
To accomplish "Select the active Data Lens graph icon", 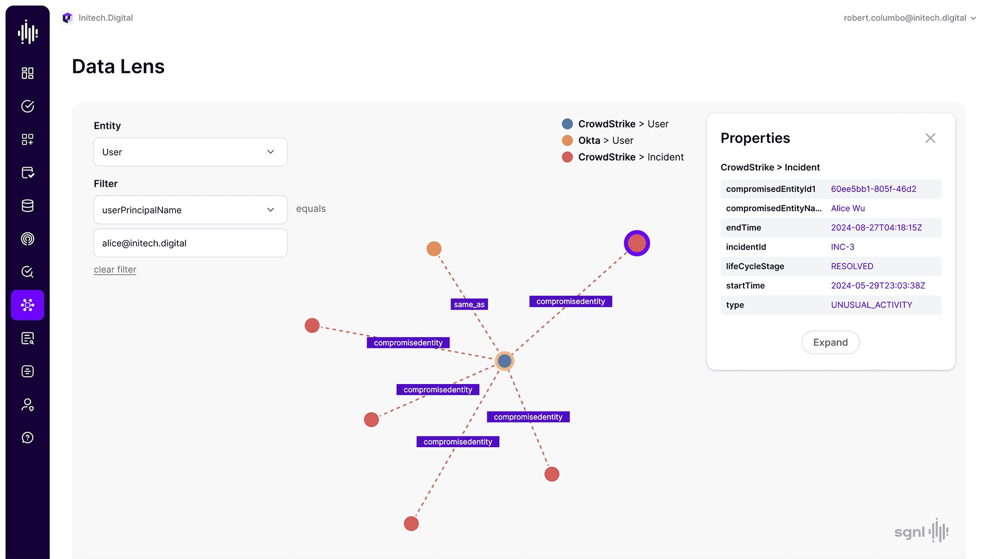I will [x=27, y=305].
